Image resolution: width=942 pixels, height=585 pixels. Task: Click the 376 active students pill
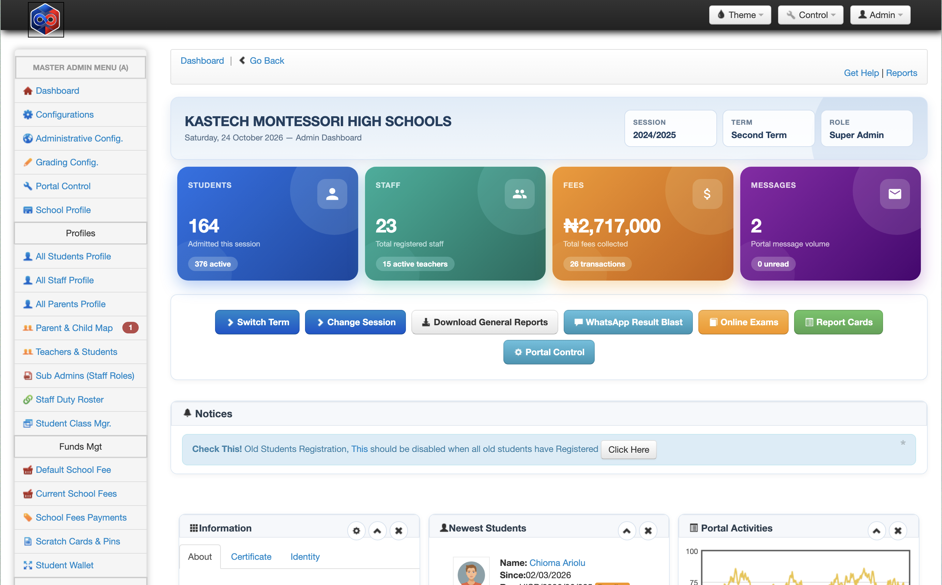point(213,264)
